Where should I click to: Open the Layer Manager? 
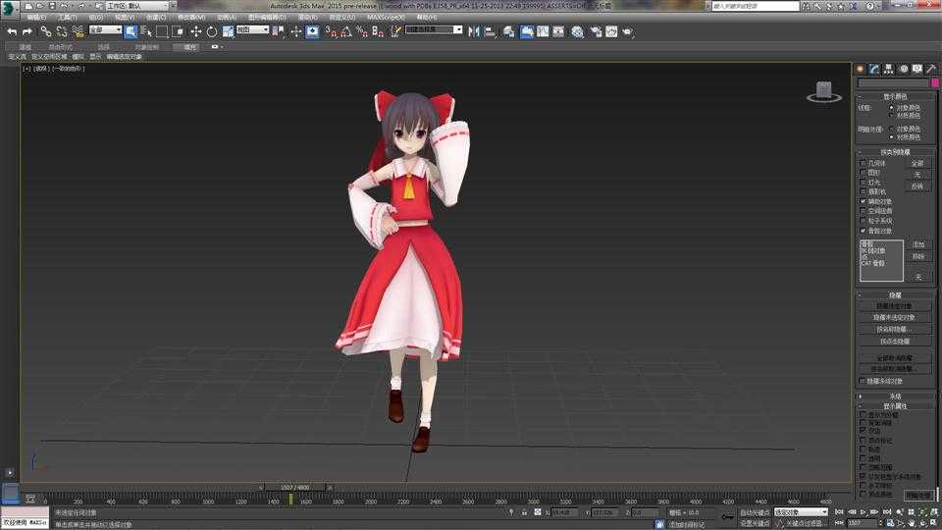pyautogui.click(x=509, y=31)
